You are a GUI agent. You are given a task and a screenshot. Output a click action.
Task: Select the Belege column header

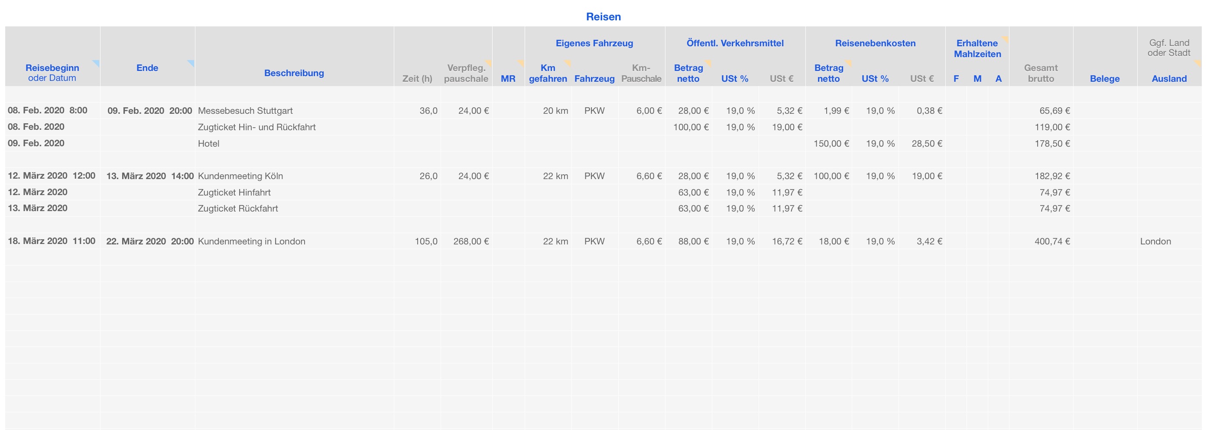coord(1104,79)
